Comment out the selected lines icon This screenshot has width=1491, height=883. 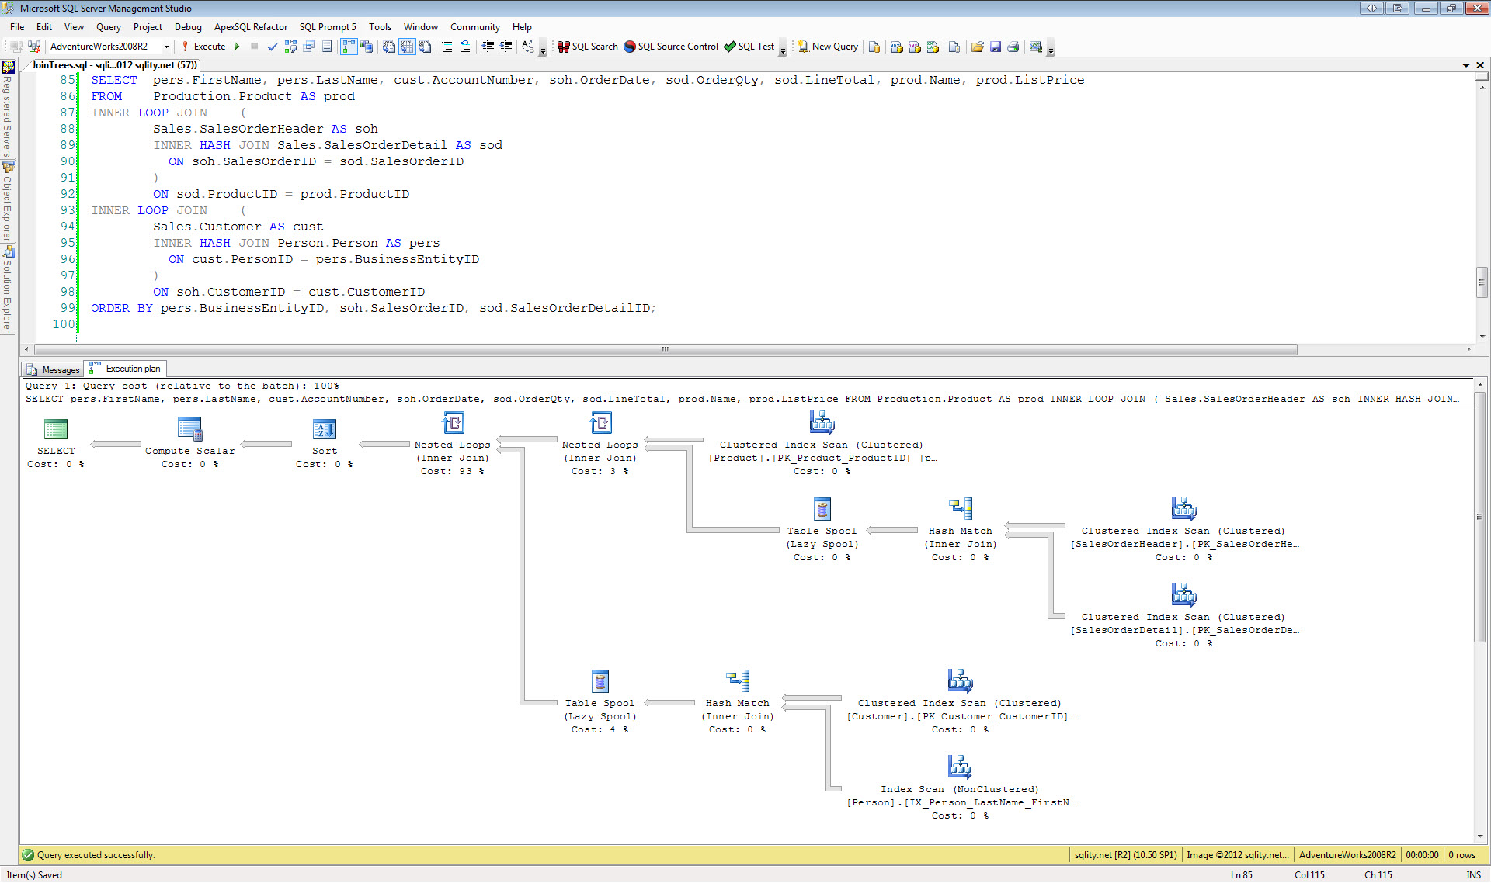[x=447, y=47]
